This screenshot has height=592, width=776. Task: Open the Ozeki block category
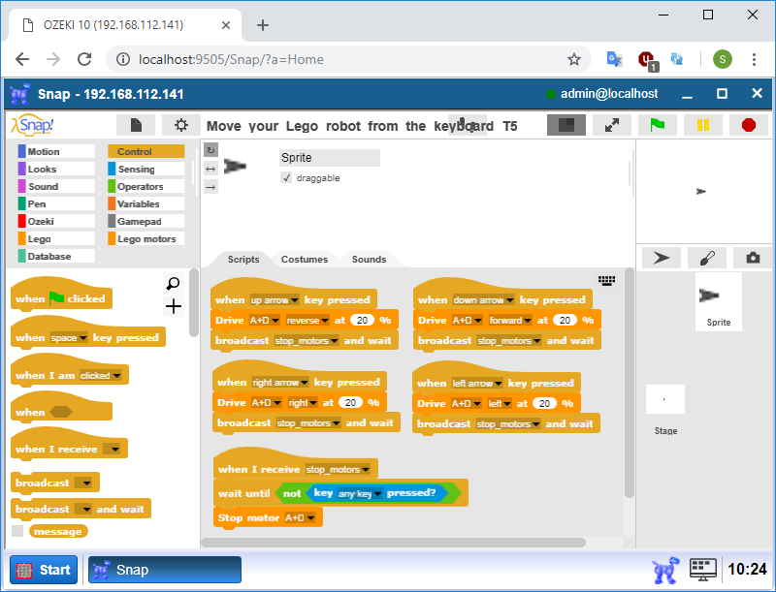[56, 221]
